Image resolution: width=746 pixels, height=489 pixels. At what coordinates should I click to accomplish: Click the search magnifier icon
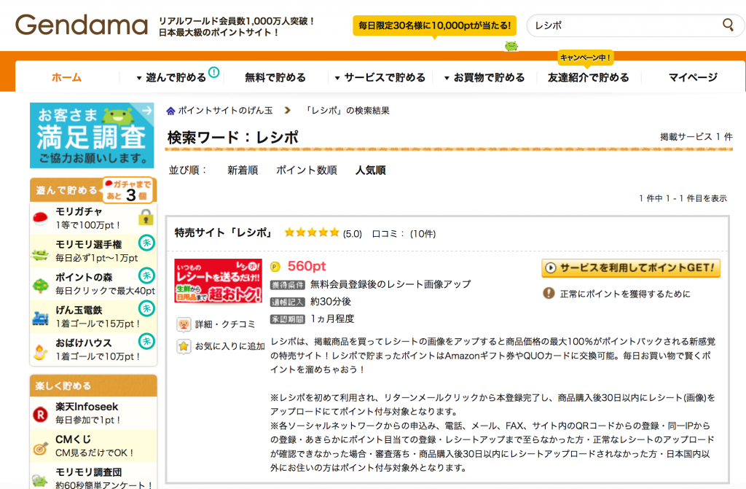(x=728, y=26)
